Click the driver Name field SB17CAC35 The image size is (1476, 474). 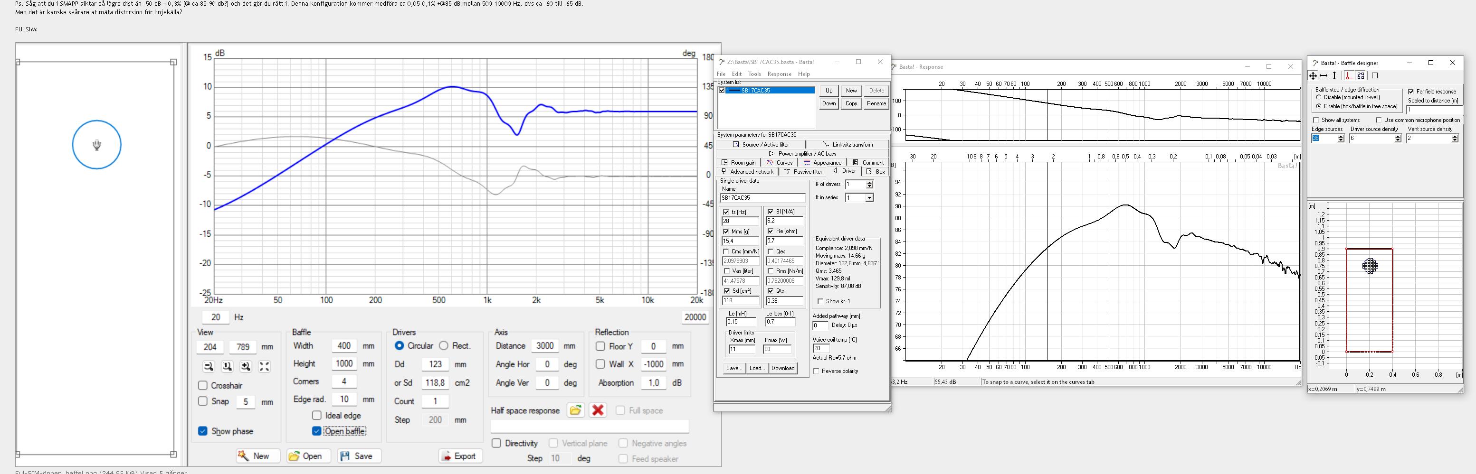[762, 198]
